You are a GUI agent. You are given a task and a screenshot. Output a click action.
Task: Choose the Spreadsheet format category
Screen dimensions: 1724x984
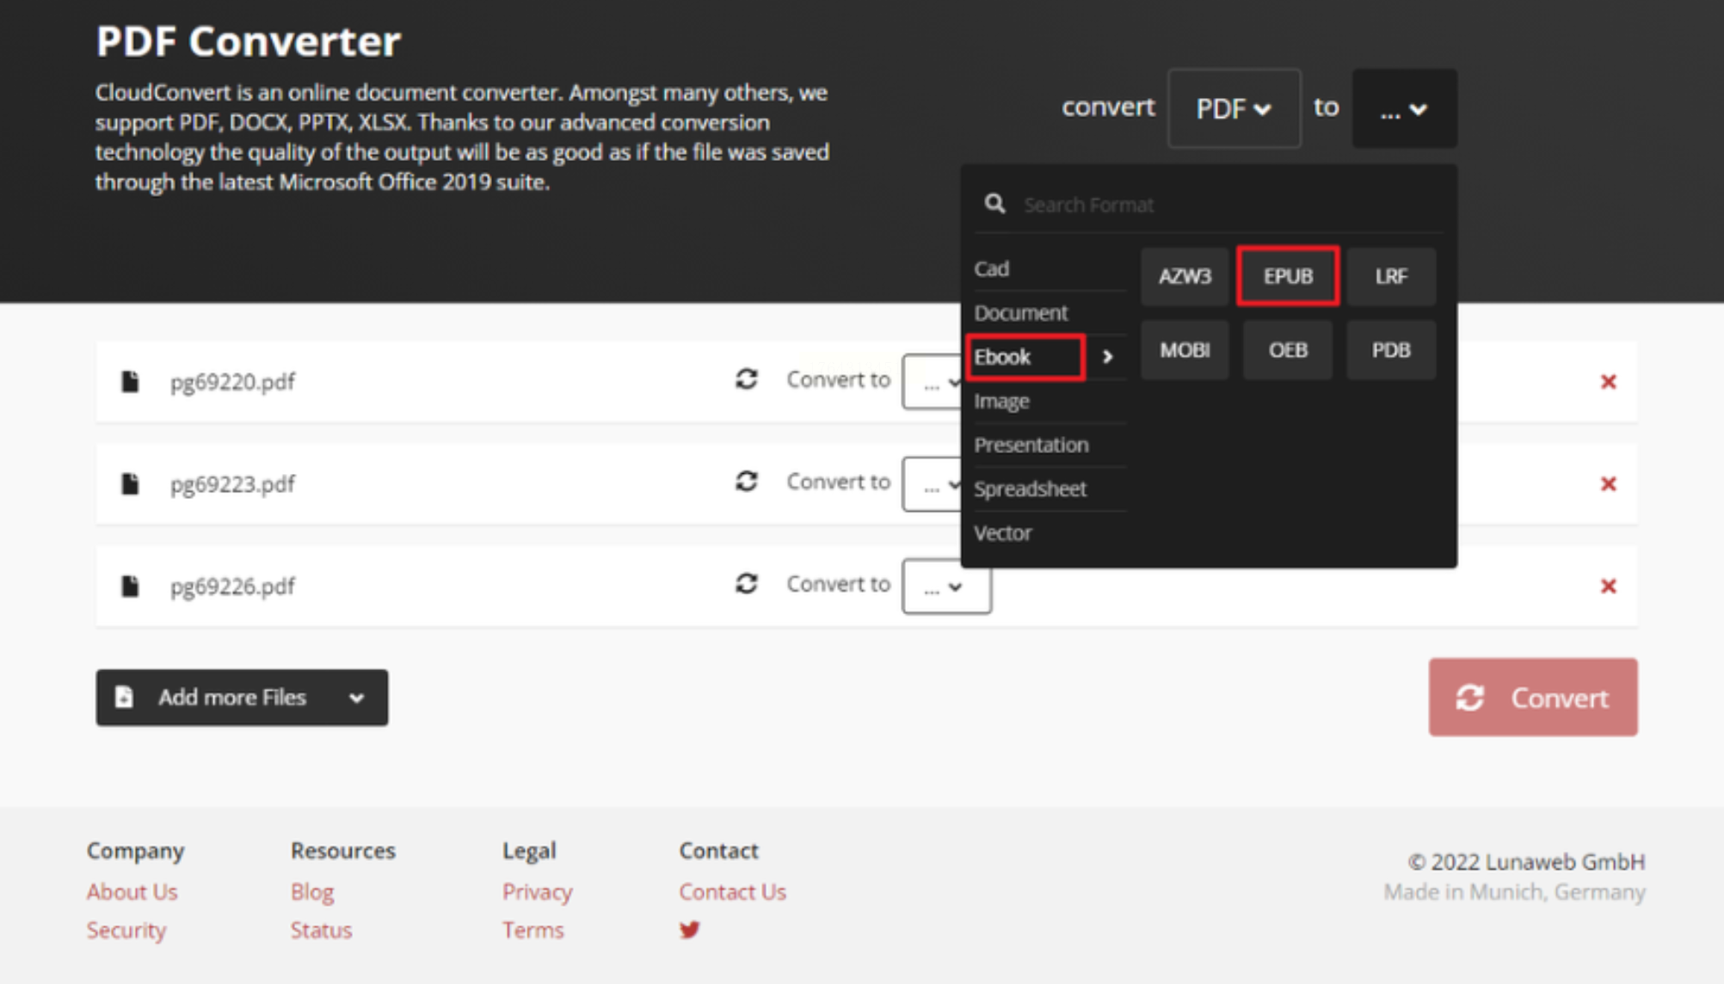pyautogui.click(x=1030, y=489)
